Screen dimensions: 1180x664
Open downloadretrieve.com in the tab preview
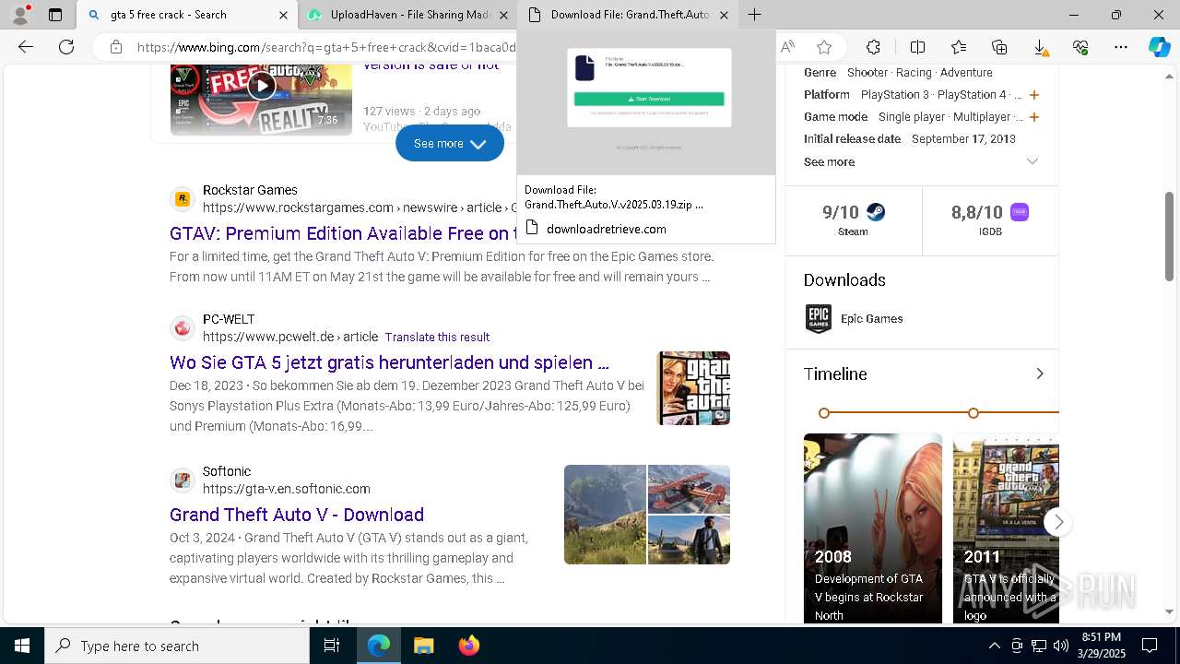click(x=606, y=229)
